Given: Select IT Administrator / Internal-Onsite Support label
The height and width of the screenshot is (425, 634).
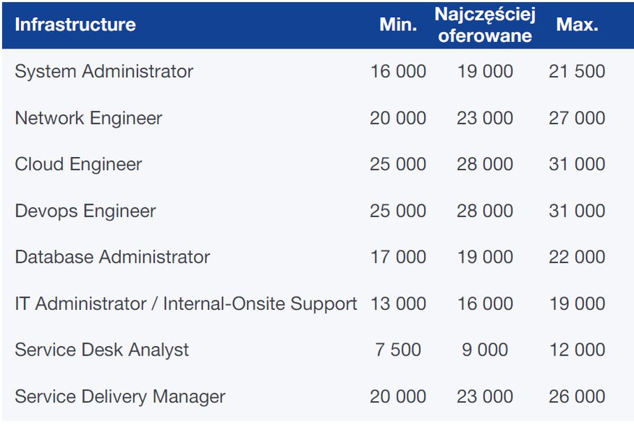Looking at the screenshot, I should coord(186,303).
